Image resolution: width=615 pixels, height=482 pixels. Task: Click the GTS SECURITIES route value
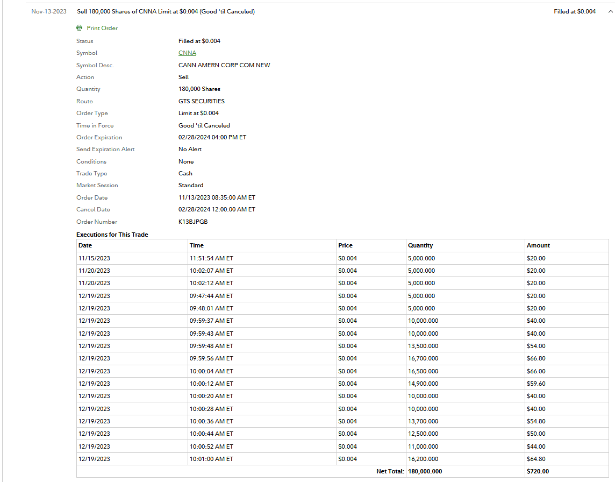tap(202, 101)
